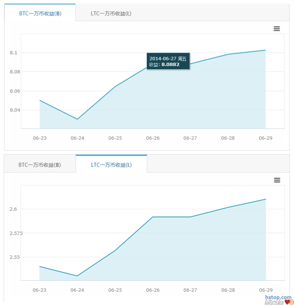Select the active BTC一万币收益 tab in top panel
This screenshot has width=294, height=306.
(40, 13)
